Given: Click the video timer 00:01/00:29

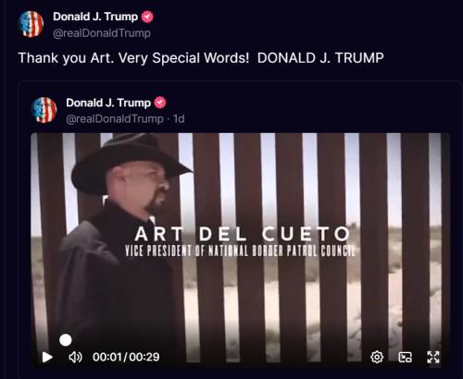Looking at the screenshot, I should (126, 357).
